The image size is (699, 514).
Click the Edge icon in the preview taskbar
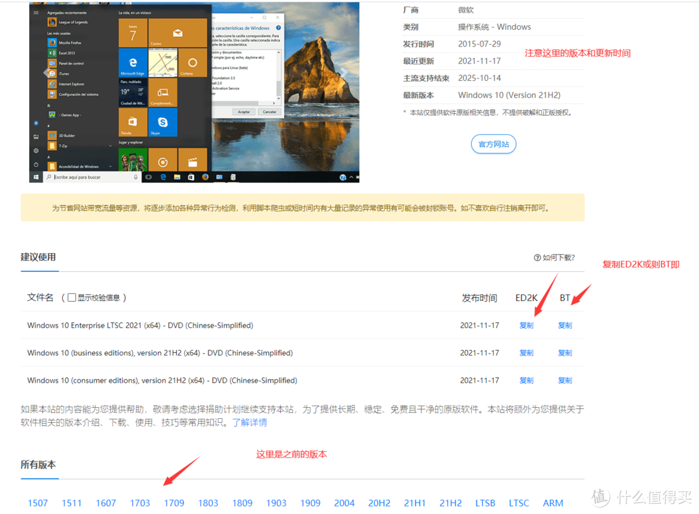[163, 177]
